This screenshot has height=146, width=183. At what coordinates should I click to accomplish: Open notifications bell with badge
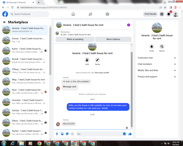point(169,14)
